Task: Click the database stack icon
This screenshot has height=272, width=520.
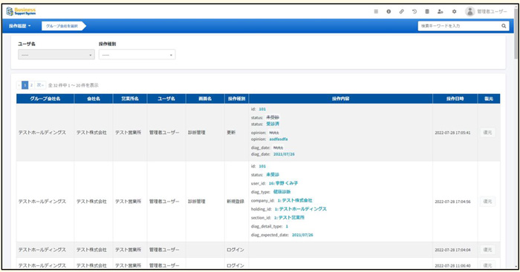Action: pos(427,12)
